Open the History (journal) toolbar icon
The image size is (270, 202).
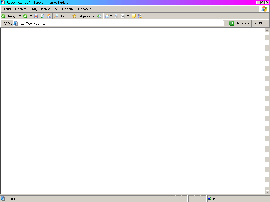(99, 16)
